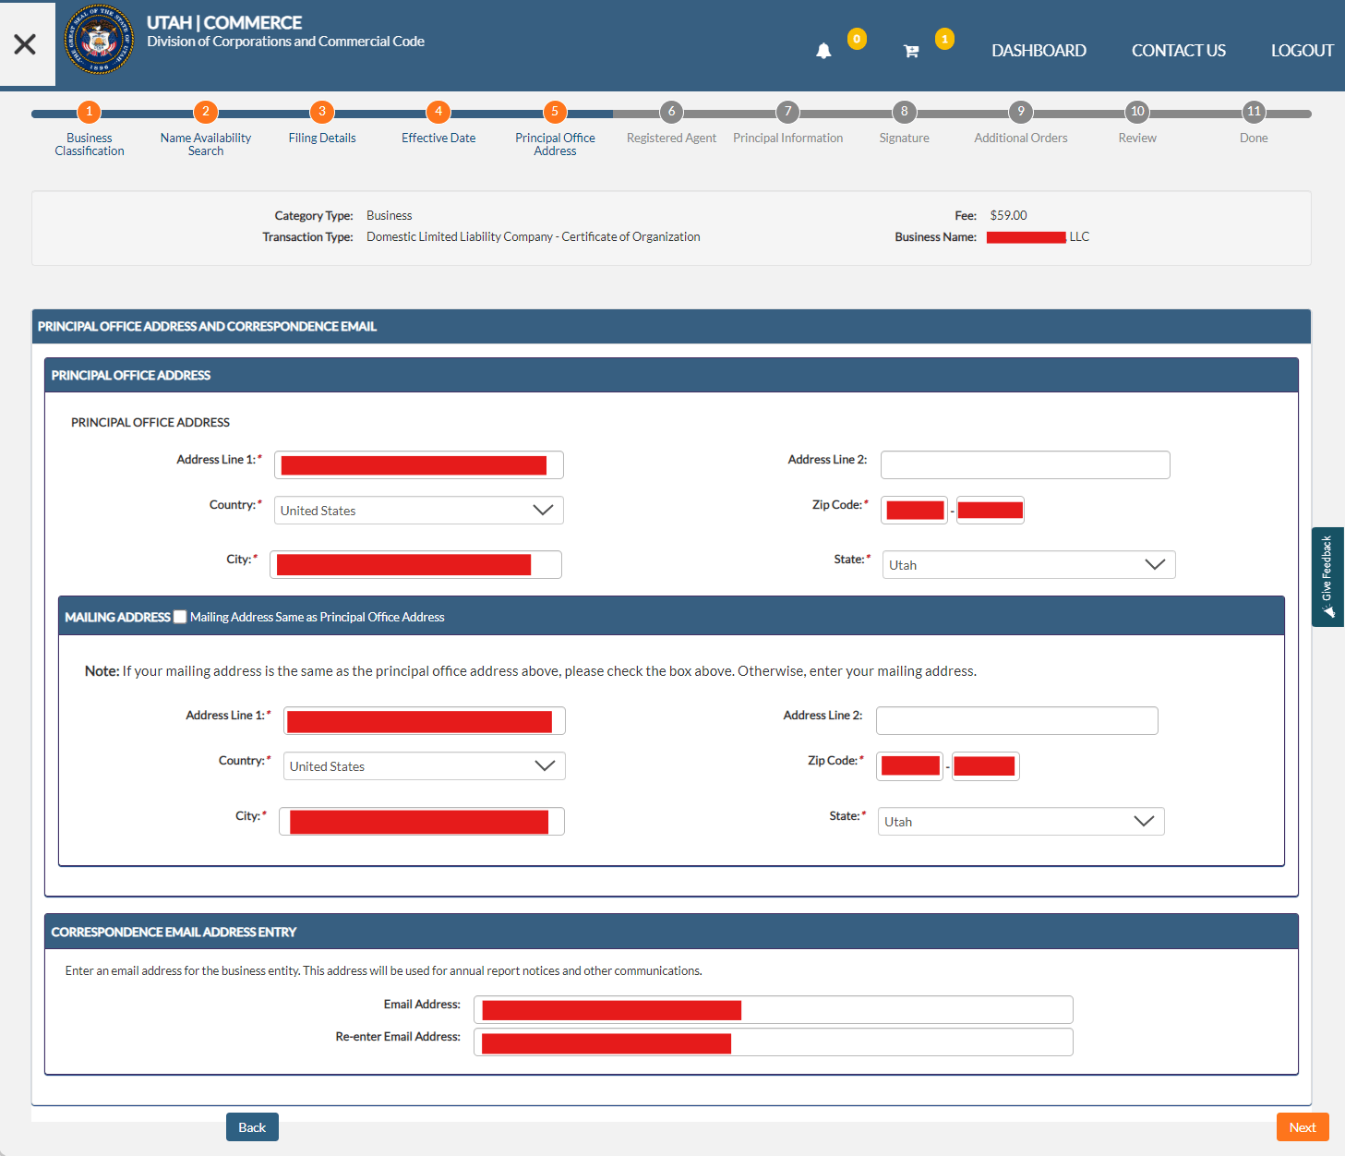Click principal office Address Line 2 field

coord(1026,464)
